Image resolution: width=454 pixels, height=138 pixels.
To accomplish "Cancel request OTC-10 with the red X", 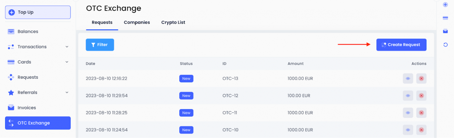I will [x=421, y=130].
